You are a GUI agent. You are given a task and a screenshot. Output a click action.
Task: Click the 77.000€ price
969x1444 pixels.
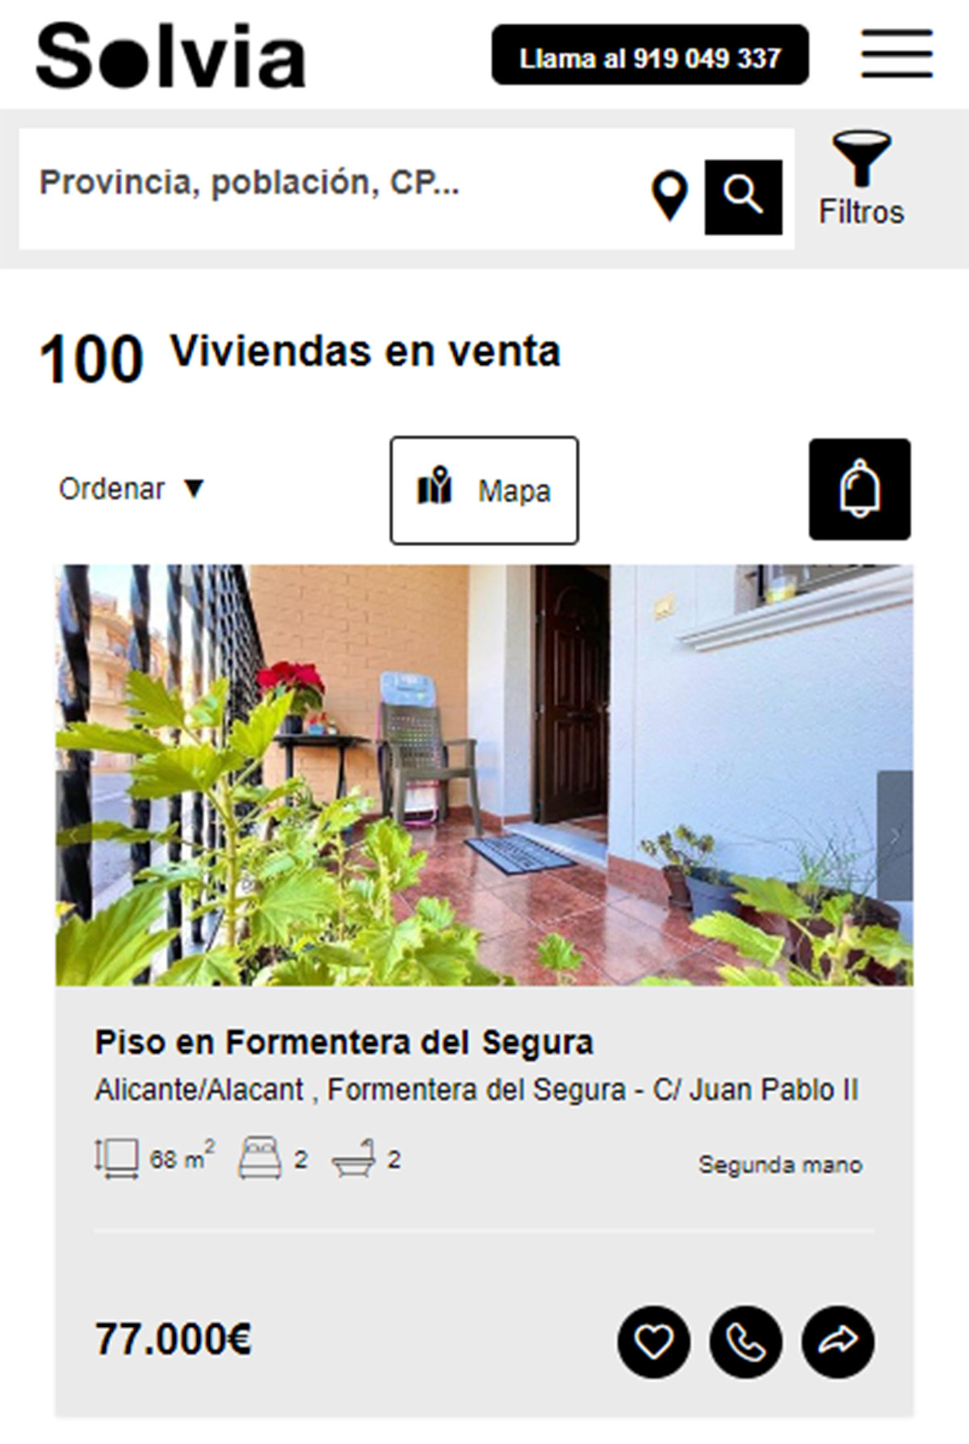(174, 1339)
